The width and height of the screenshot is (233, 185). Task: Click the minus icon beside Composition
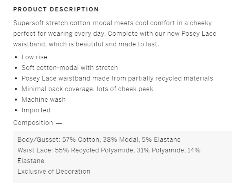click(59, 123)
